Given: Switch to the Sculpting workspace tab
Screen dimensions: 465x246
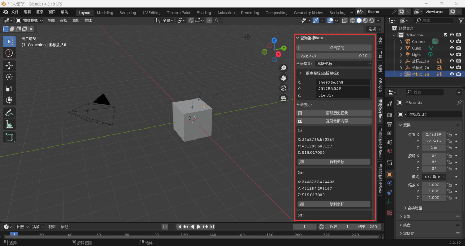Looking at the screenshot, I should pyautogui.click(x=128, y=12).
